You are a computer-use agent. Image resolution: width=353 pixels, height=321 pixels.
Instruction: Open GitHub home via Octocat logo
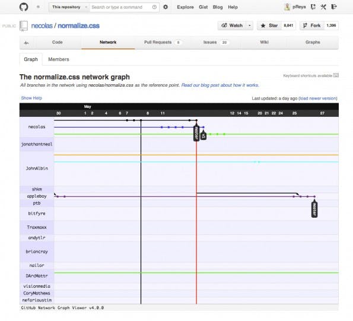click(24, 7)
